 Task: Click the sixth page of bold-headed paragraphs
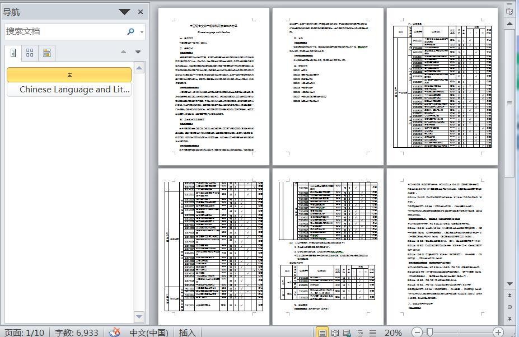point(442,247)
